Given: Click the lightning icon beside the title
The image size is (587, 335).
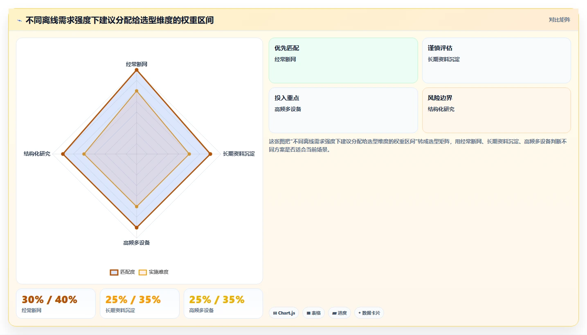Looking at the screenshot, I should coord(19,20).
